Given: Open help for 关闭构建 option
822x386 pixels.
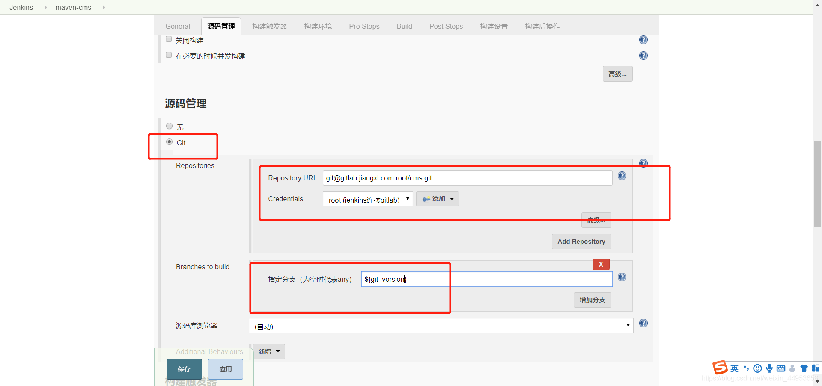Looking at the screenshot, I should click(x=643, y=40).
